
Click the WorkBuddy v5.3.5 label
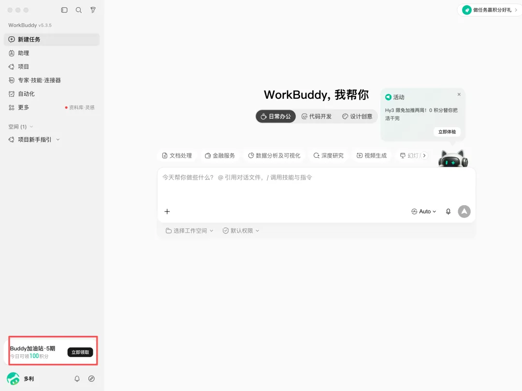30,25
